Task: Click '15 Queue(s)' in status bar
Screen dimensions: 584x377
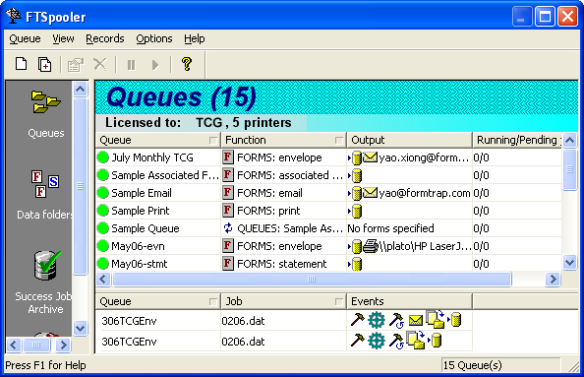Action: [473, 365]
